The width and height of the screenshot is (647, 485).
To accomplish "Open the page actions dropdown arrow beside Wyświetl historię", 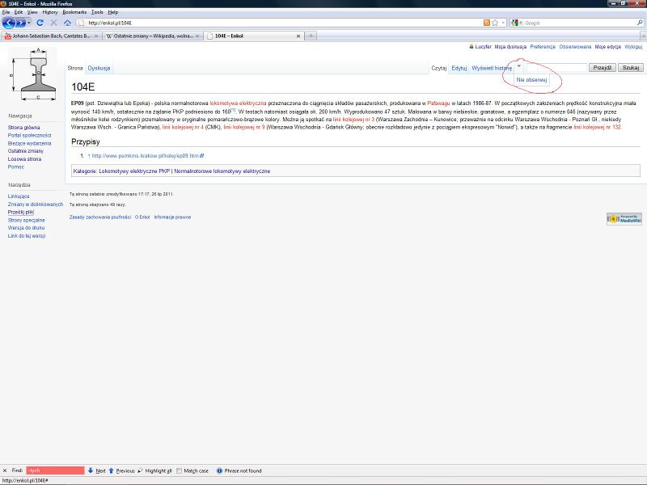I will (x=519, y=68).
